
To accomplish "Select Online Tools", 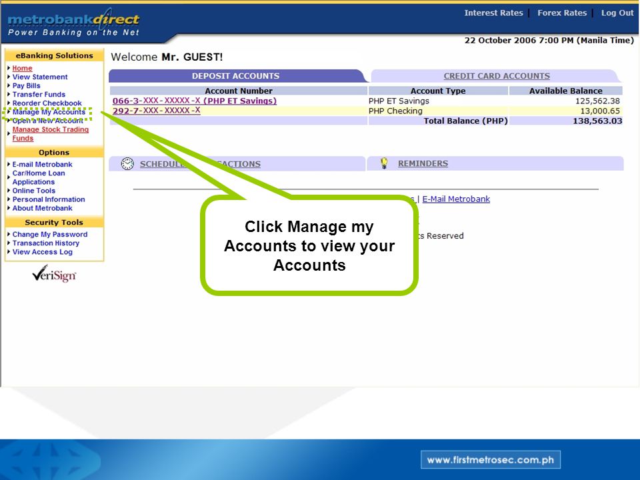I will pyautogui.click(x=33, y=191).
